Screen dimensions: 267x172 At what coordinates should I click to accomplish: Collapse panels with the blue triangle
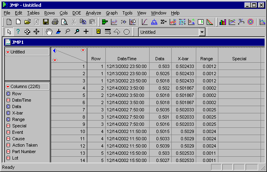[x=55, y=50]
